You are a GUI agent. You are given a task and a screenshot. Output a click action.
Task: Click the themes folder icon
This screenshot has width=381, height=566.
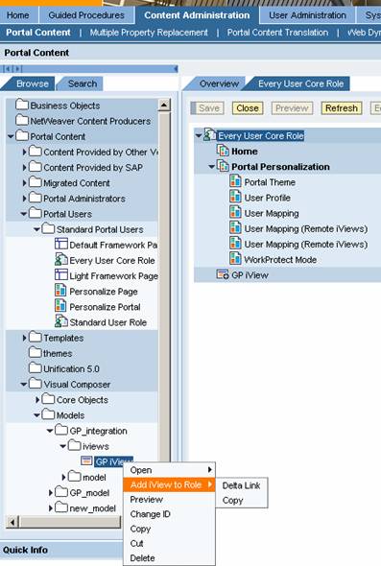coord(36,353)
